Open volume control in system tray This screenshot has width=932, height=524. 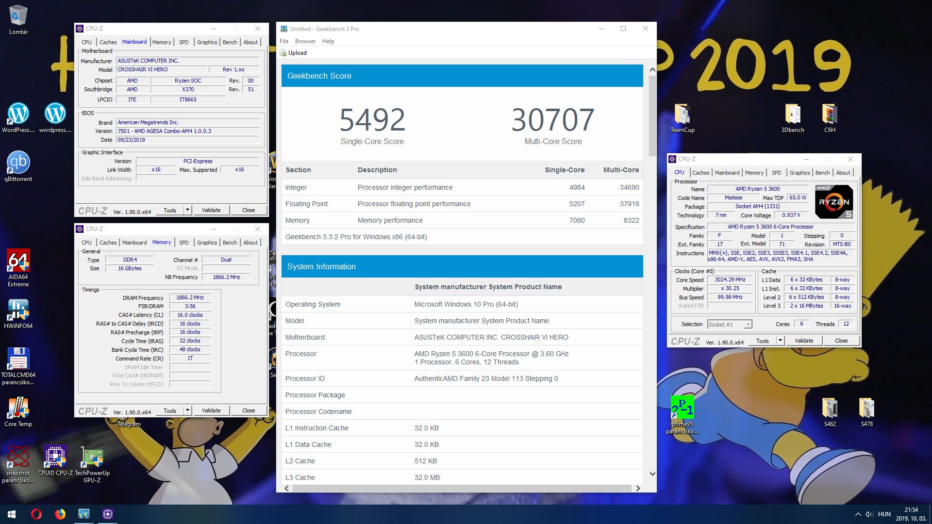coord(869,514)
